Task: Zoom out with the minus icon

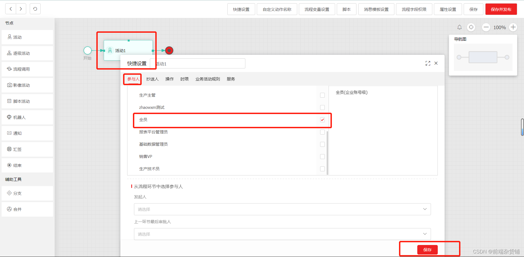Action: (x=486, y=27)
